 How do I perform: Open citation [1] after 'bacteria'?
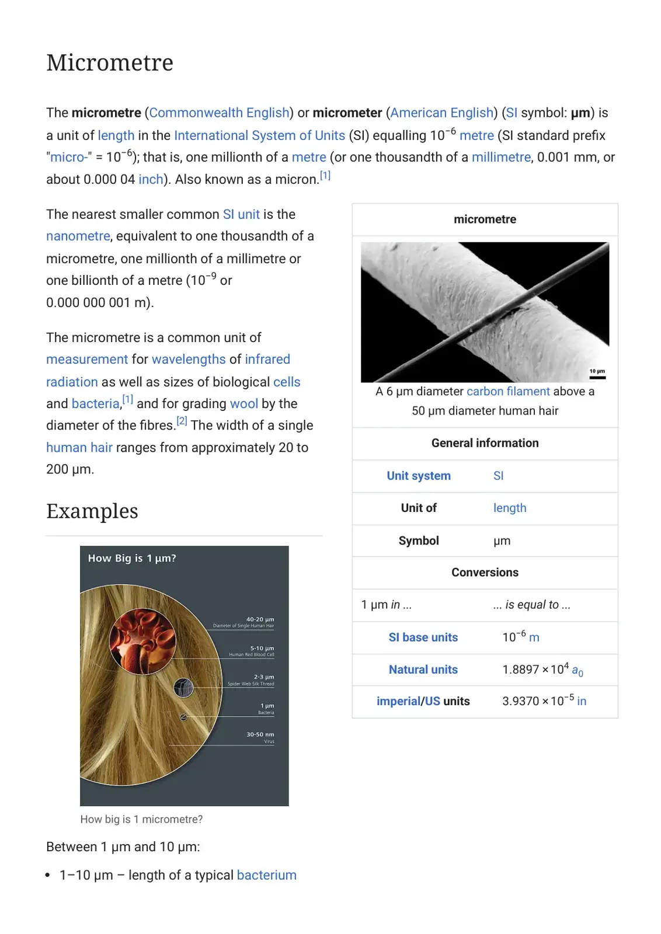click(128, 399)
